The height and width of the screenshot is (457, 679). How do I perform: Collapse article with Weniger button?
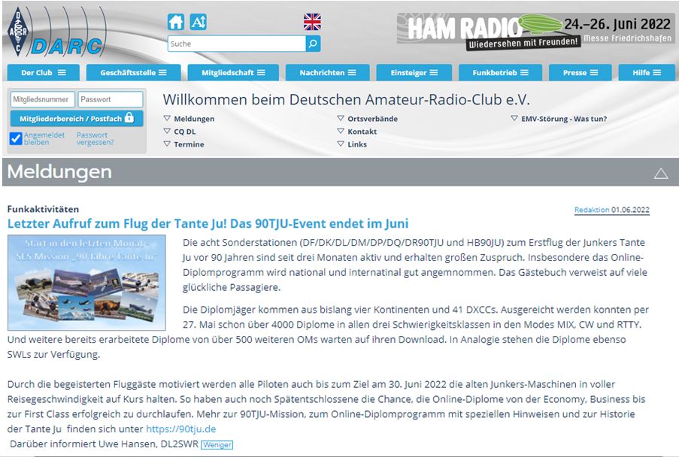click(x=217, y=445)
